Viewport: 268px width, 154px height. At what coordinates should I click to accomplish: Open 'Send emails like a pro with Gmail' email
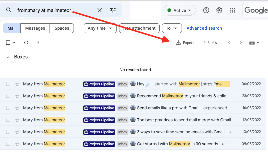click(168, 108)
